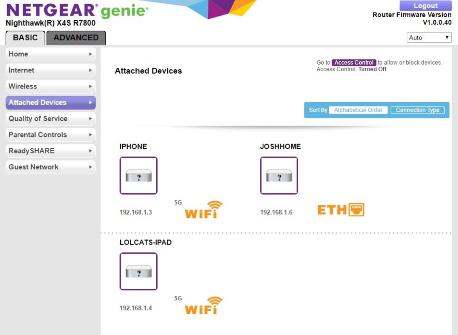Open the Internet menu item
The width and height of the screenshot is (458, 335).
pos(51,70)
